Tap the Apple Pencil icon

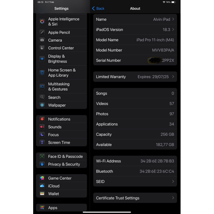[42, 32]
